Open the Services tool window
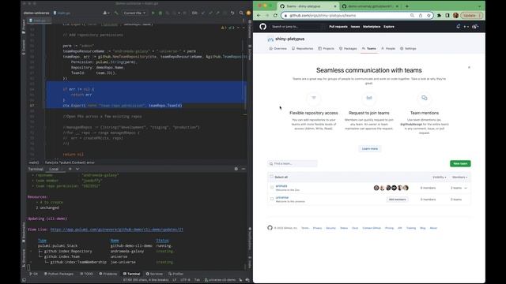 [154, 274]
